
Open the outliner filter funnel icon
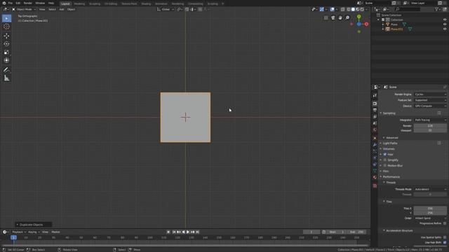pos(437,9)
